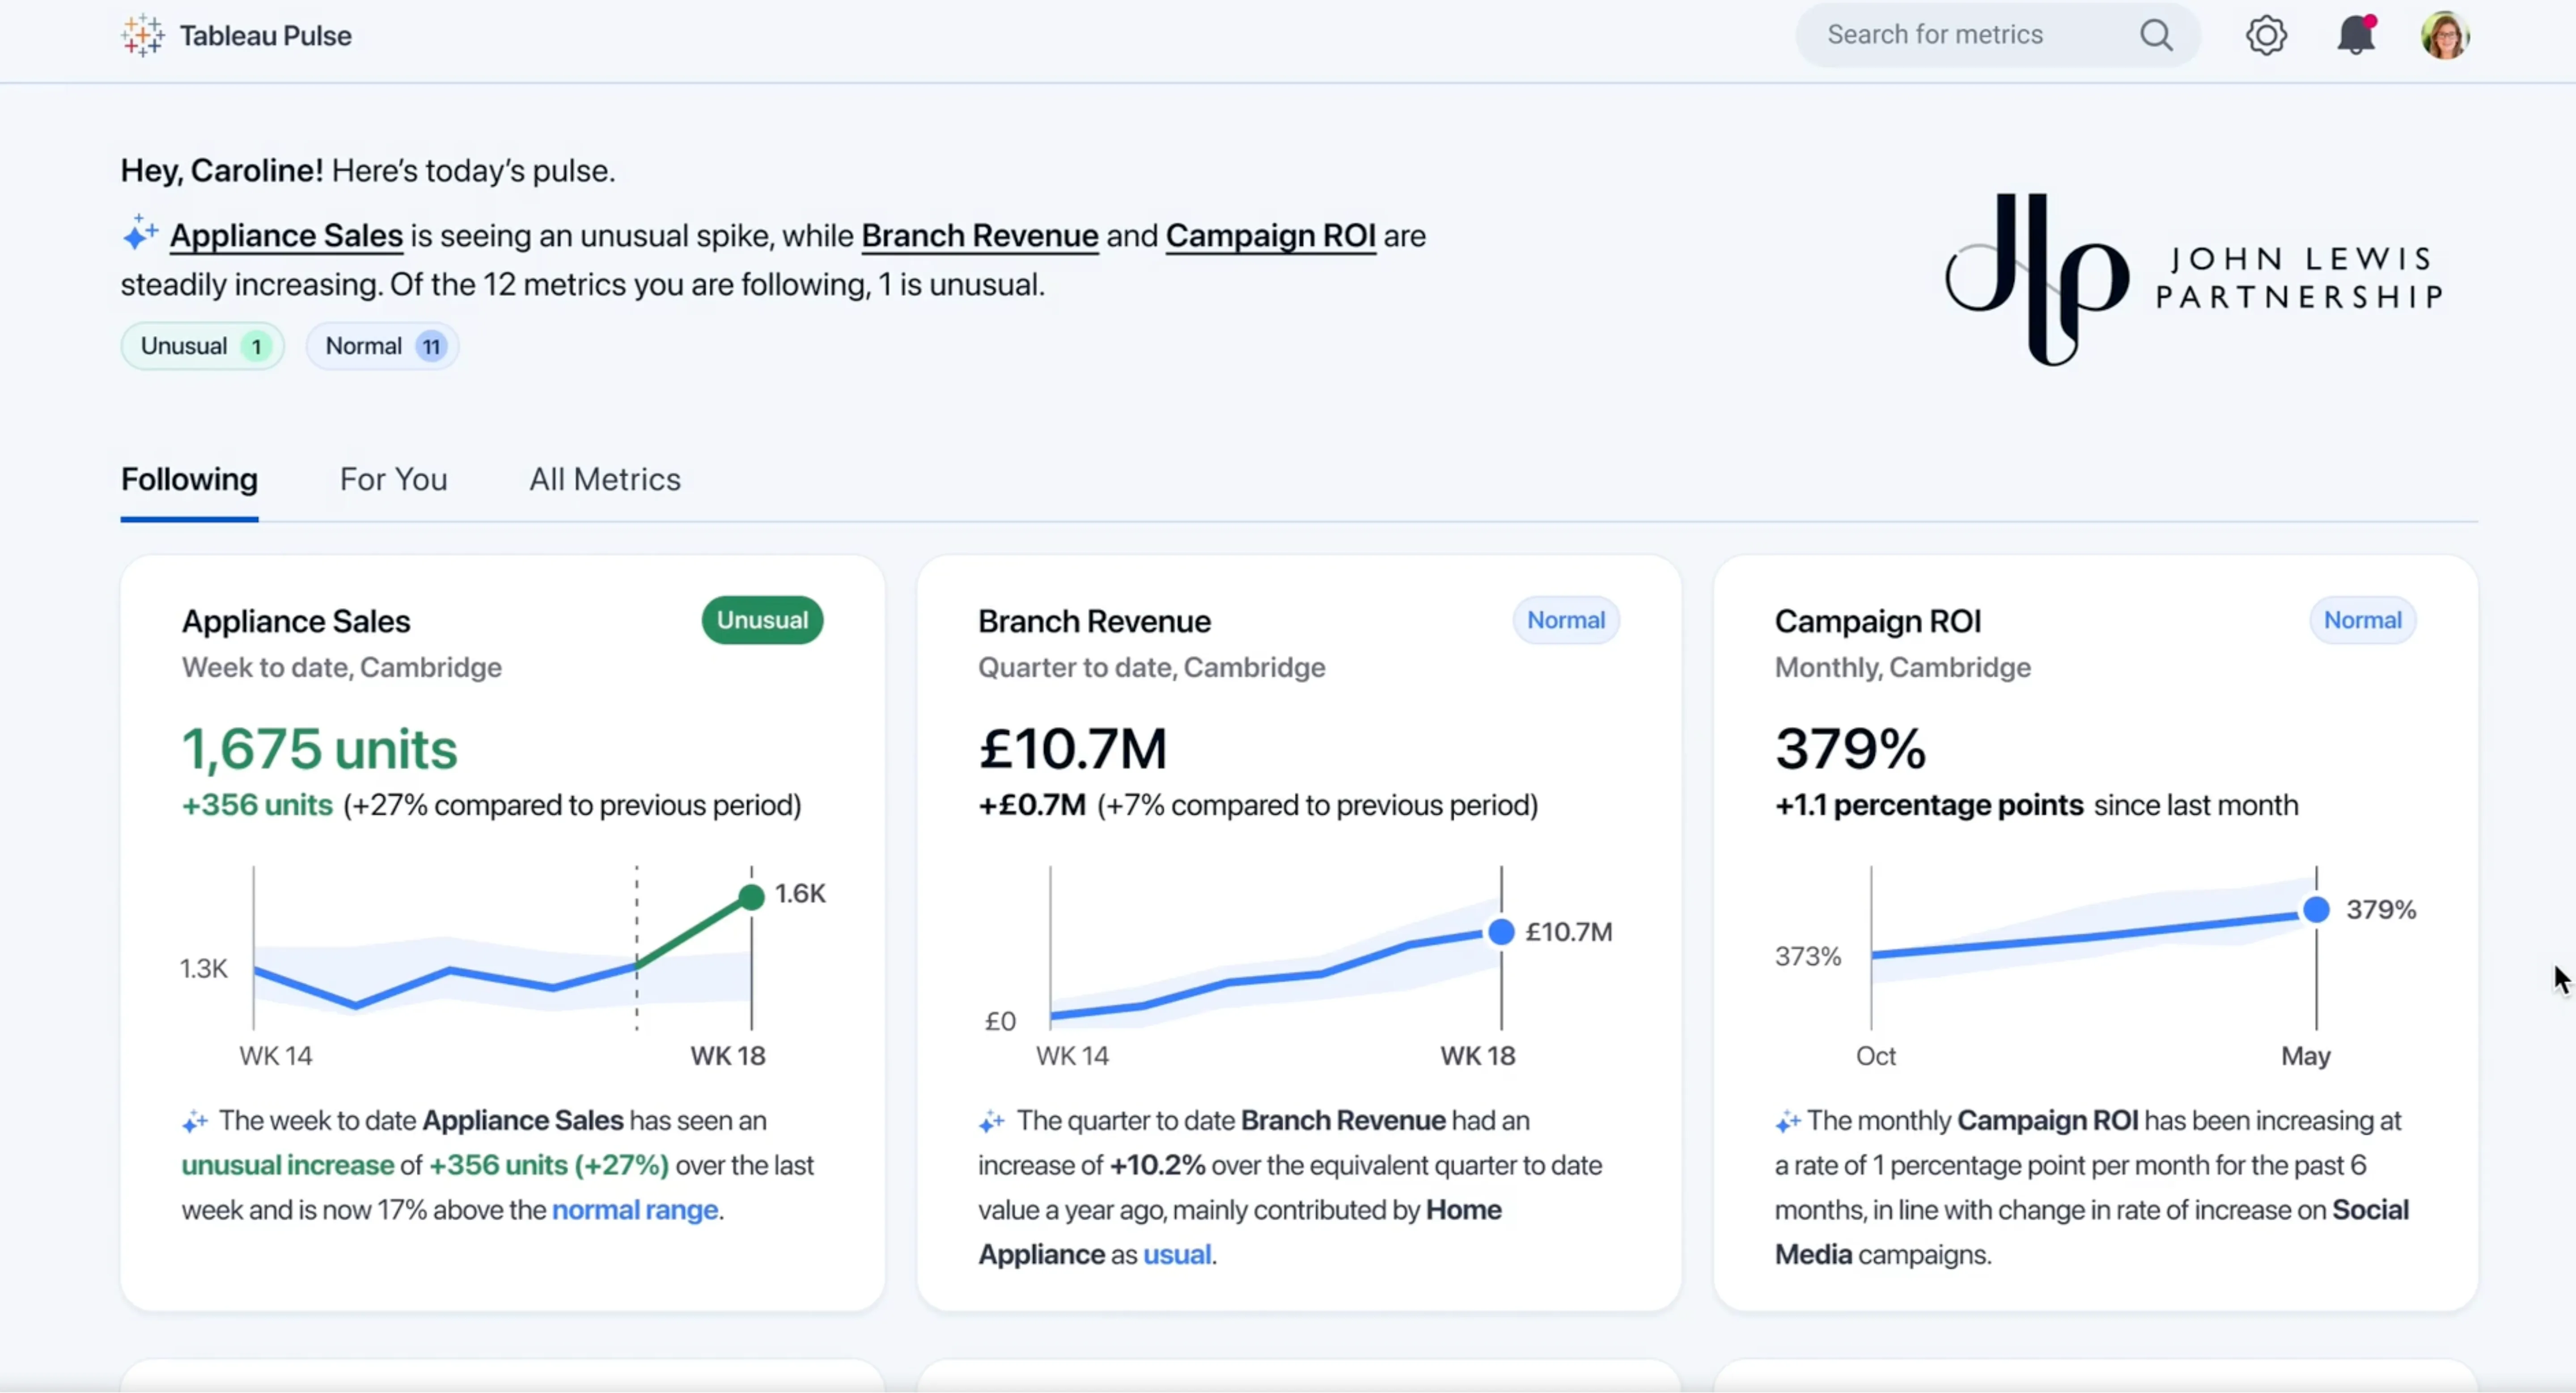Open Caroline's profile avatar

pos(2445,35)
